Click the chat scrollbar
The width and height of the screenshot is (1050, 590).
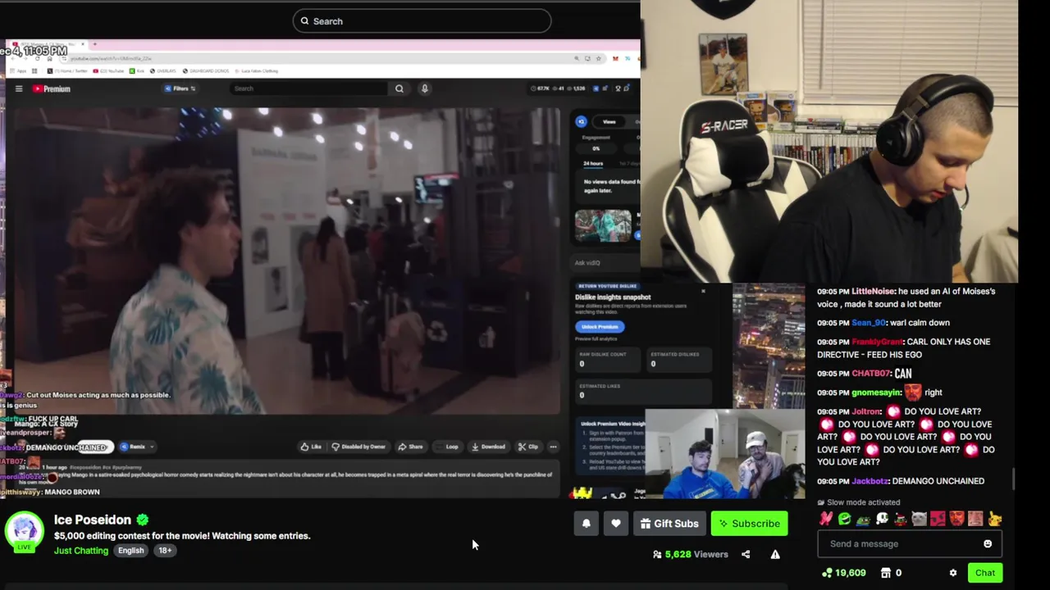1015,479
